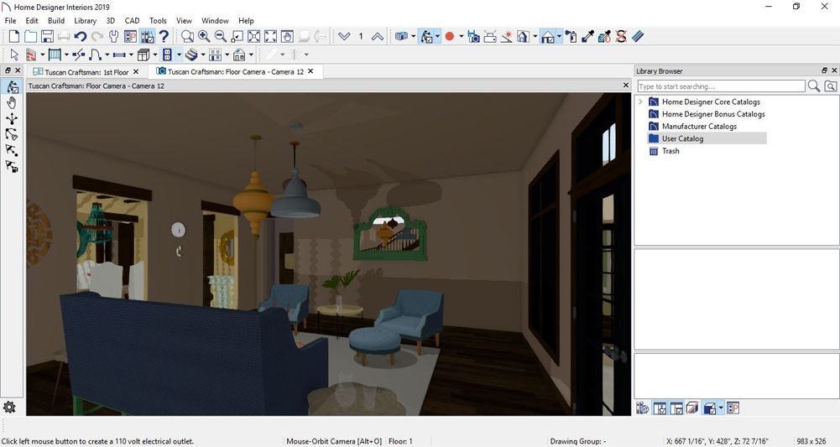This screenshot has height=447, width=840.
Task: Click the Zoom In magnifier icon
Action: pyautogui.click(x=204, y=36)
